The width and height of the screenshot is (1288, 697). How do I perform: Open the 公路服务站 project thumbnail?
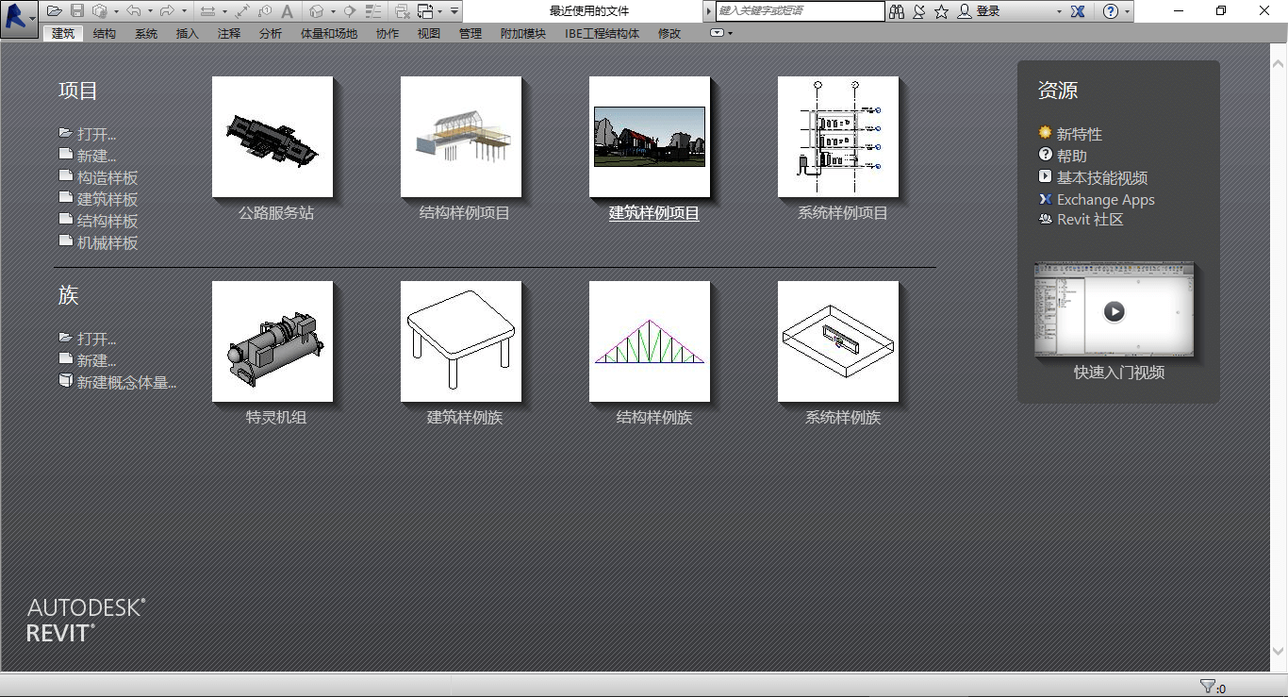pos(272,137)
